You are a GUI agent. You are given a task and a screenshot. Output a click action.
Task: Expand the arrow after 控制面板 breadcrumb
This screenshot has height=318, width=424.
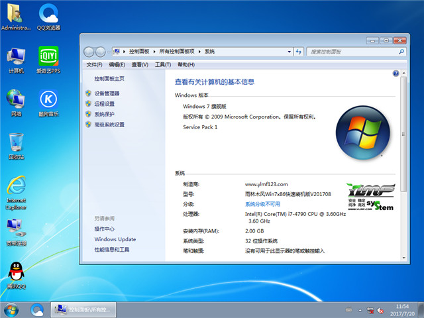click(154, 52)
